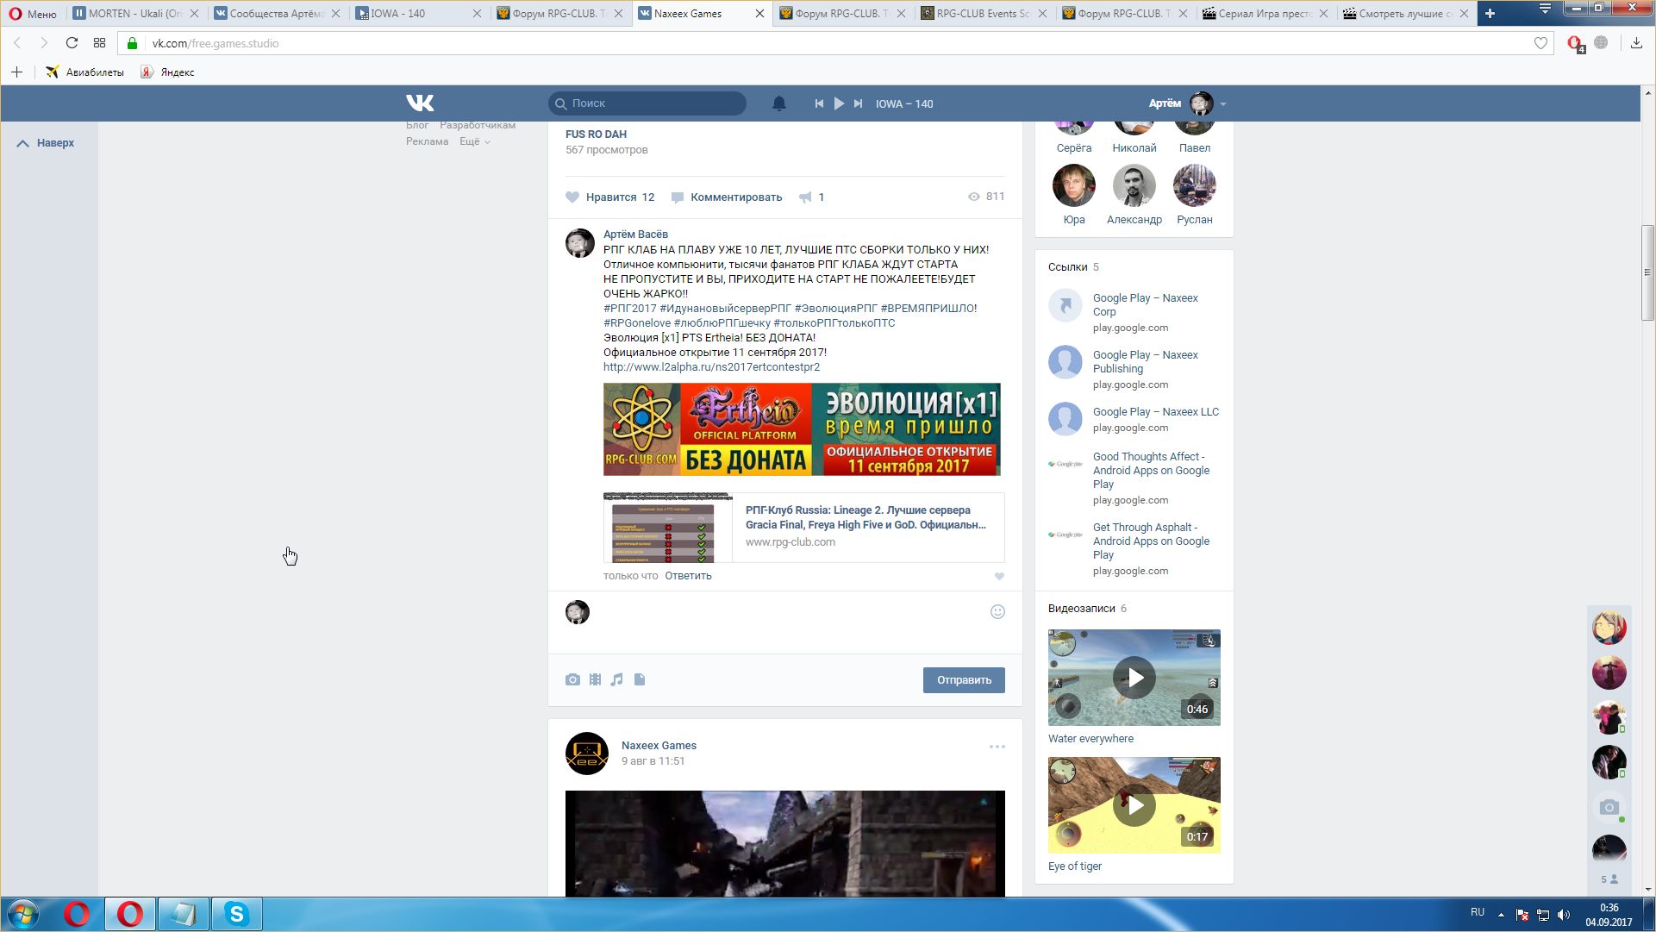Expand the Ещё footer menu
The image size is (1656, 932).
tap(474, 141)
